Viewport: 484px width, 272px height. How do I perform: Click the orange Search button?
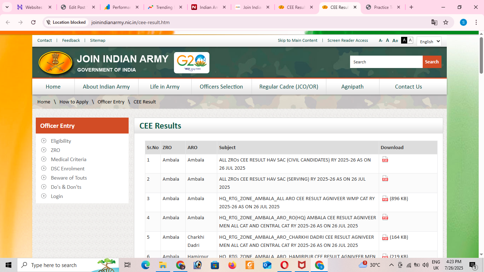[432, 62]
